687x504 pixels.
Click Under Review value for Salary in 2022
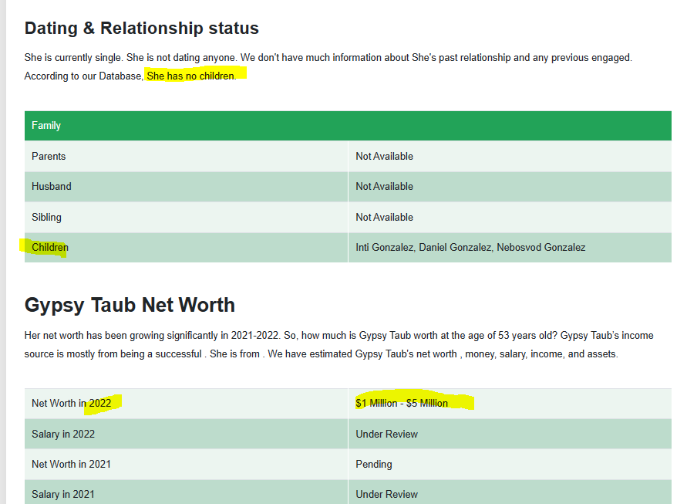(387, 434)
